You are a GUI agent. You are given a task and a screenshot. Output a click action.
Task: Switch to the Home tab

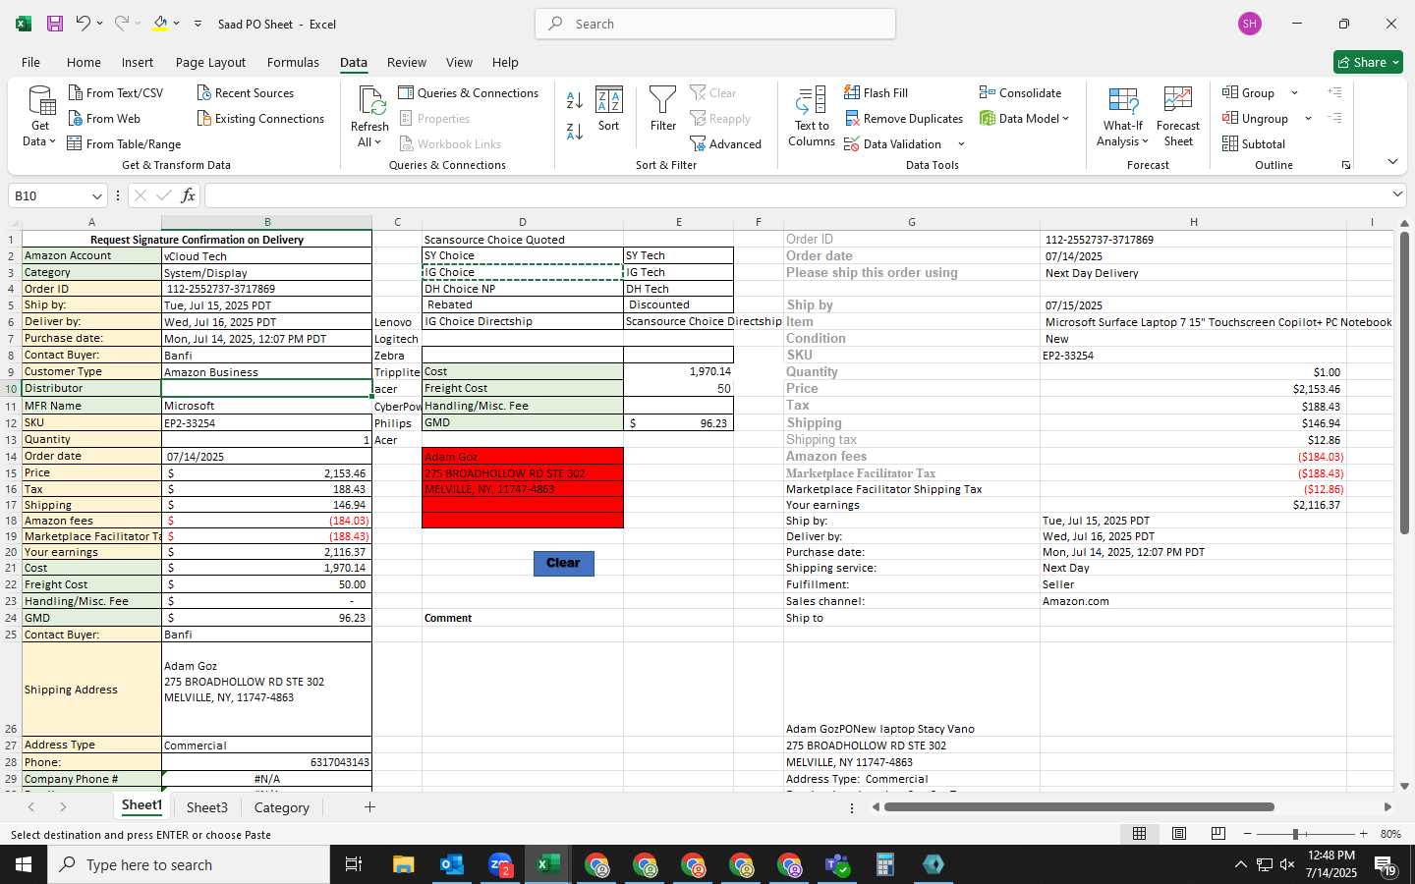(84, 62)
